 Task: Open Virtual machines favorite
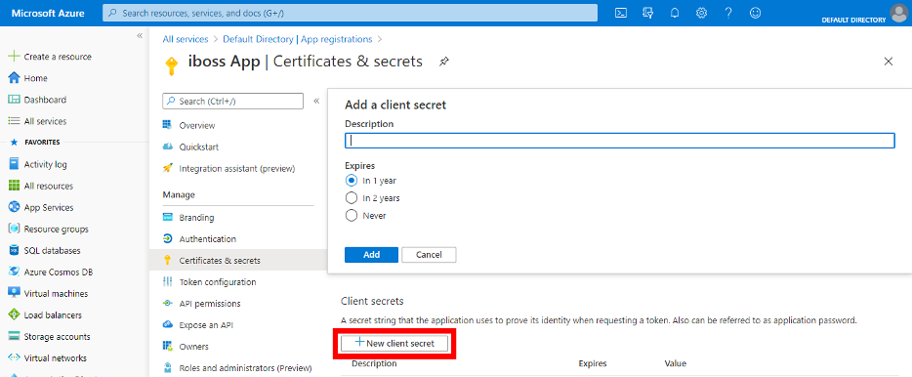(x=48, y=293)
